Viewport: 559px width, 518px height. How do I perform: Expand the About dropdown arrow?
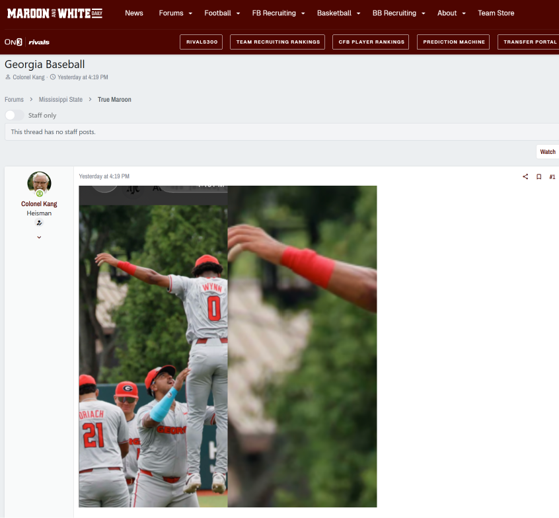pyautogui.click(x=464, y=14)
